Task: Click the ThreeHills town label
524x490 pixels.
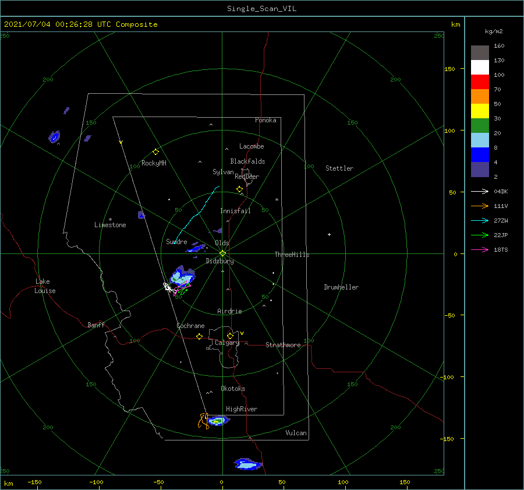Action: 292,255
